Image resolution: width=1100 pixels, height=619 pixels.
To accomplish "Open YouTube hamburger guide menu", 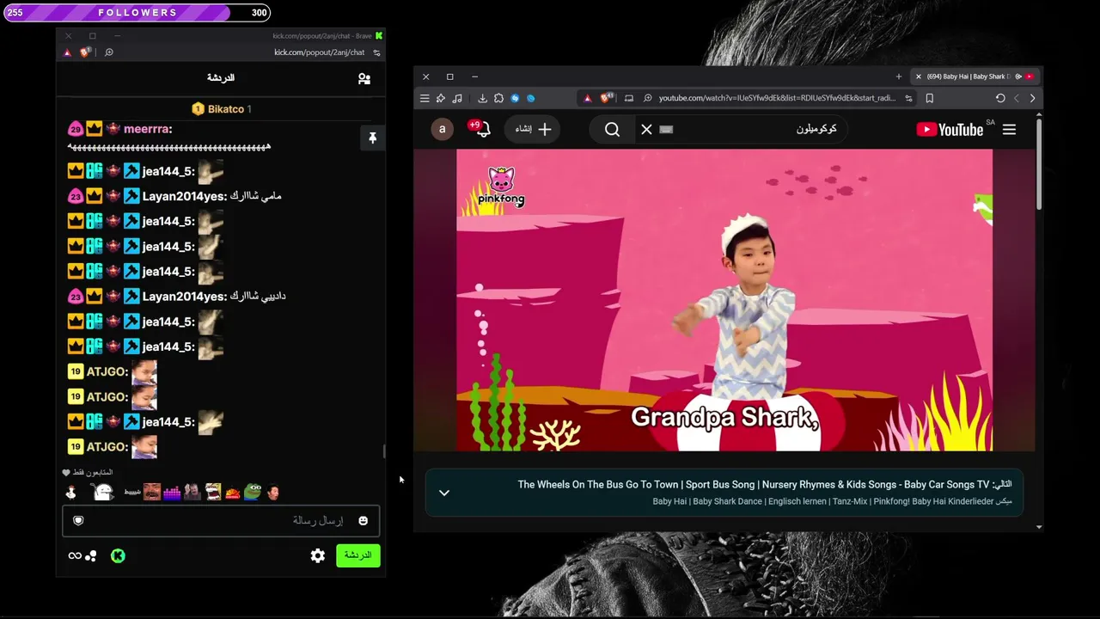I will click(x=1009, y=129).
